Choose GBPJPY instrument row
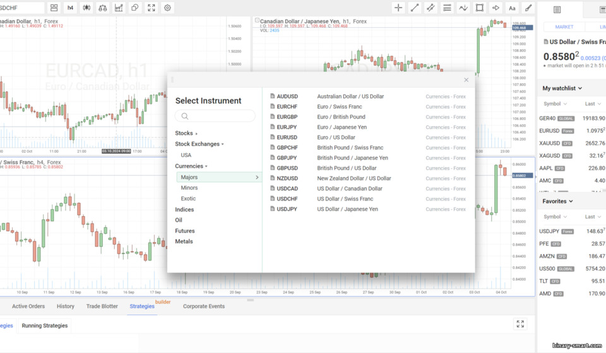Viewport: 606px width, 353px height. click(368, 158)
